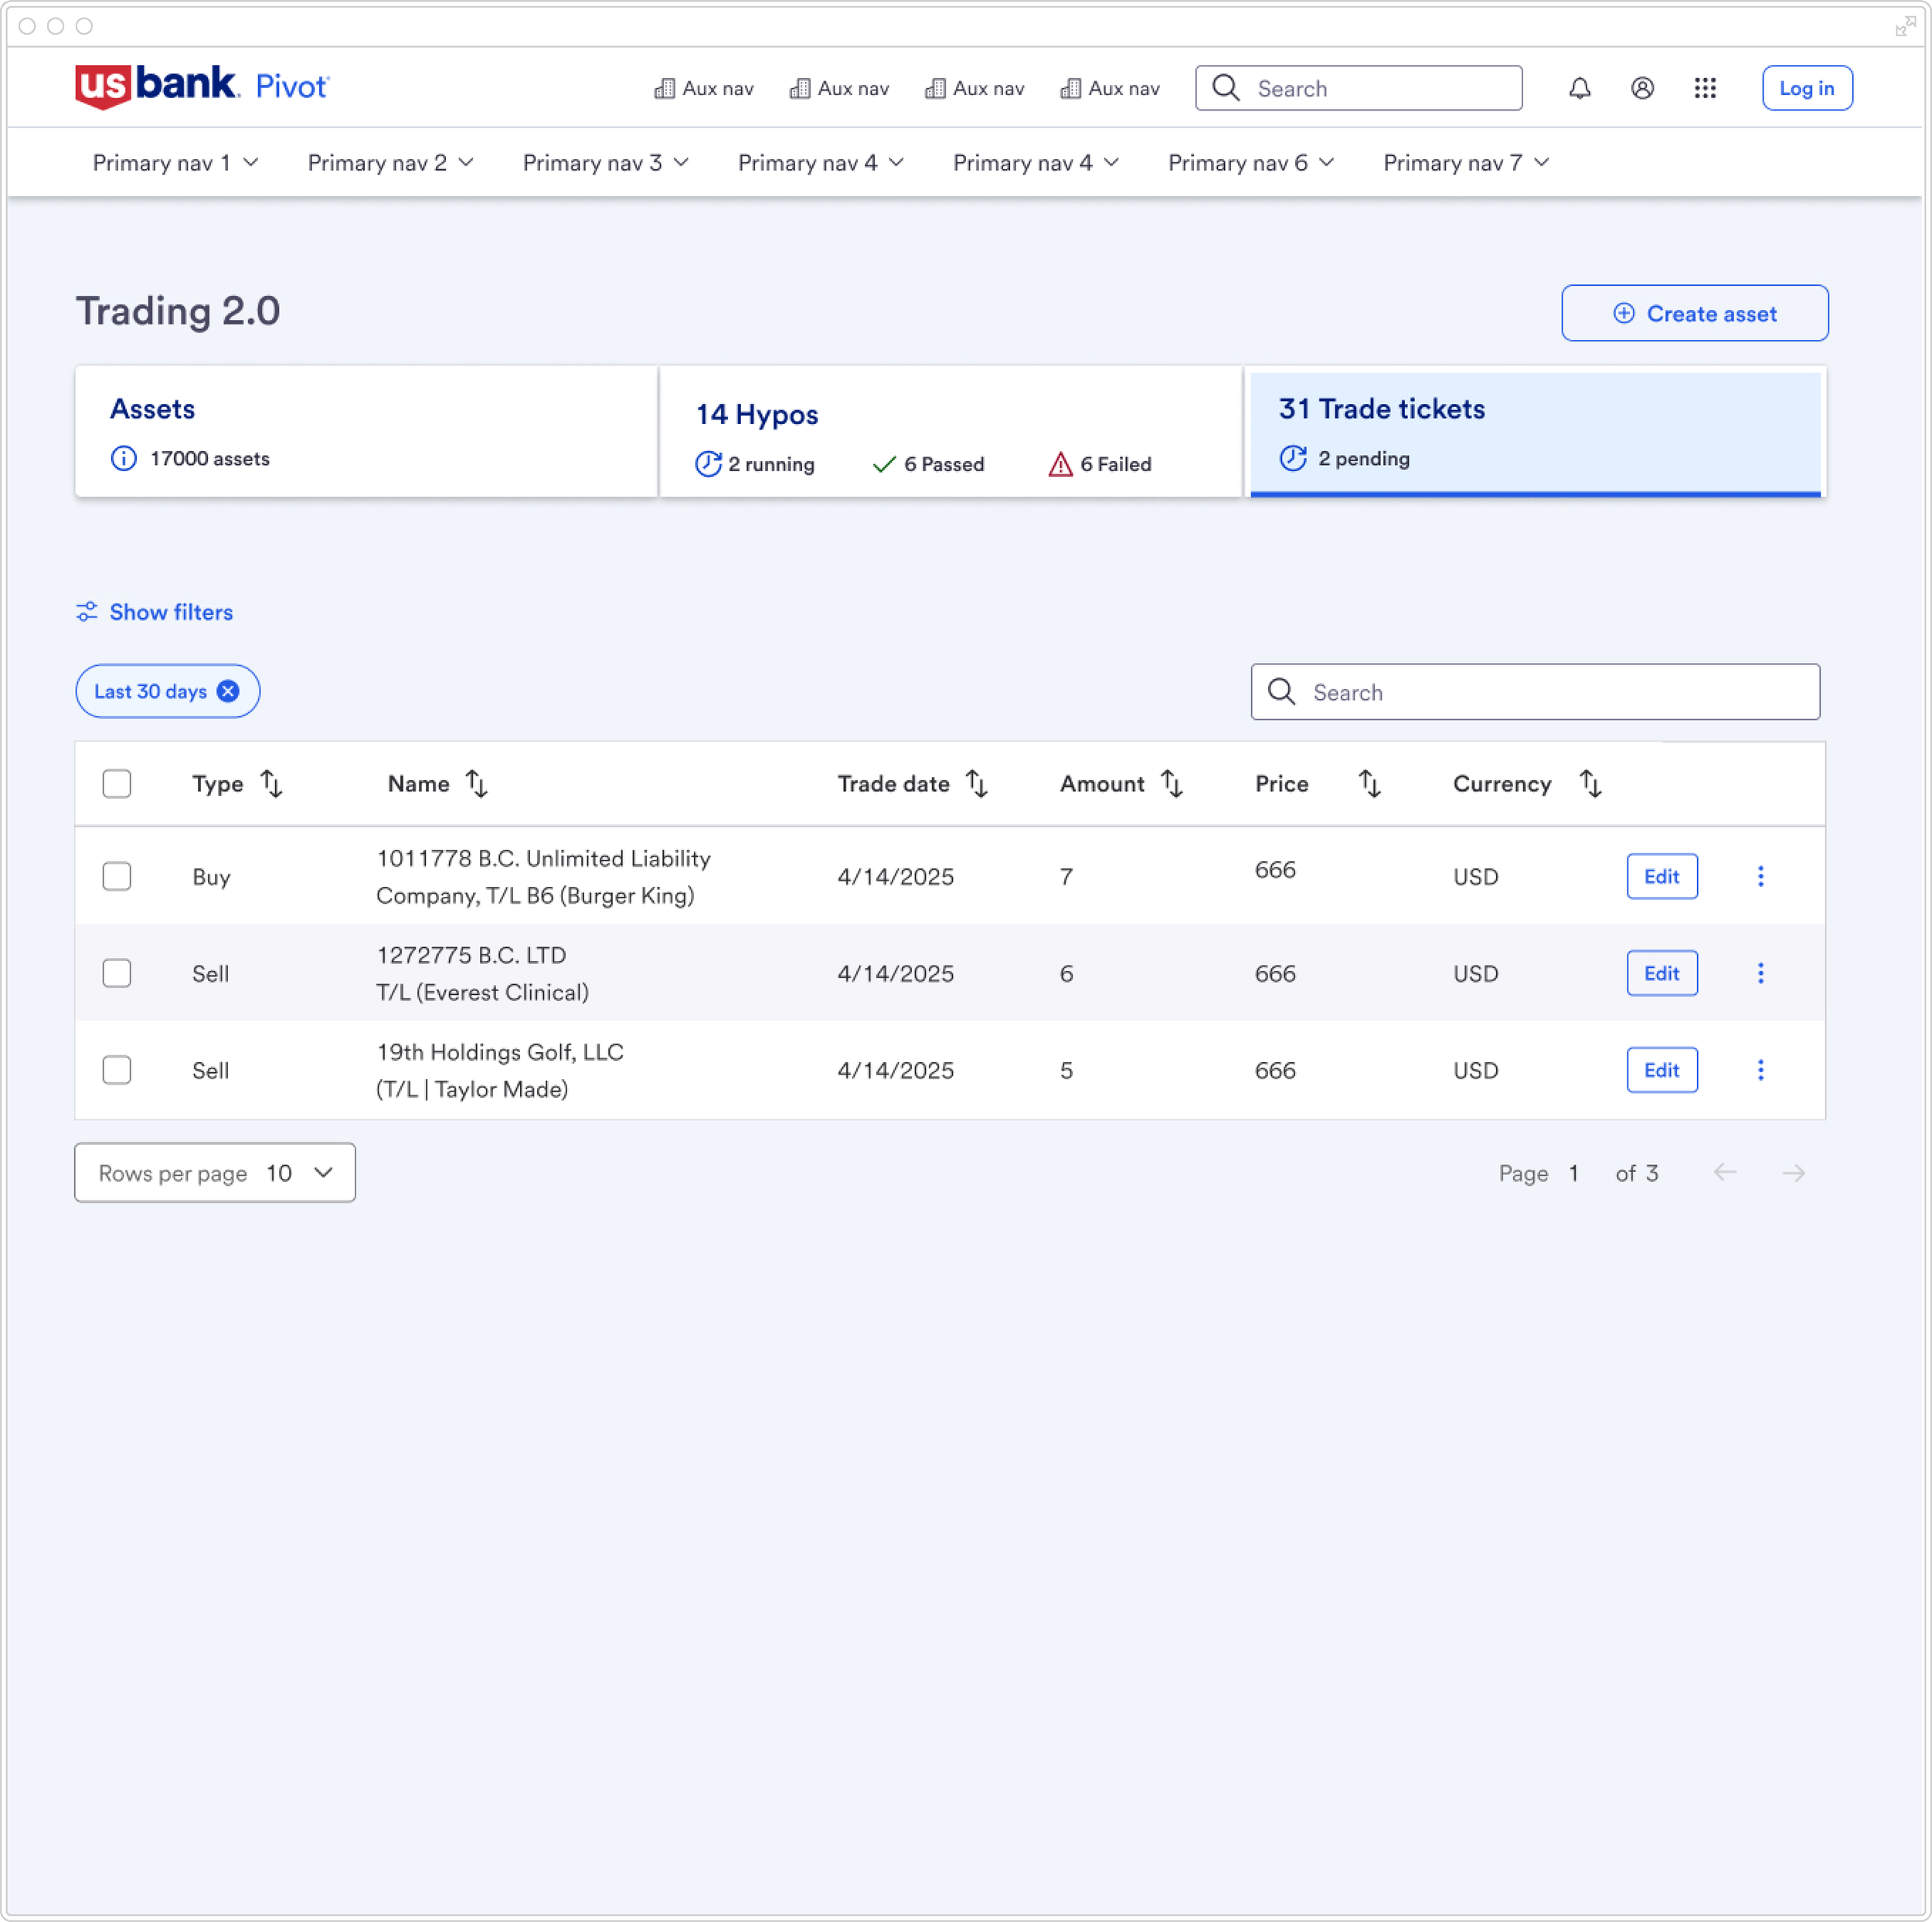The height and width of the screenshot is (1922, 1932).
Task: Expand Primary nav 7 menu
Action: point(1465,163)
